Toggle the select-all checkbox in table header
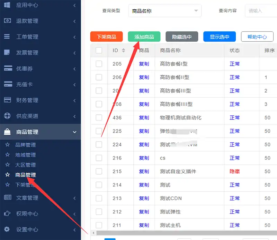Screen dimensions: 277x240 [x=99, y=50]
